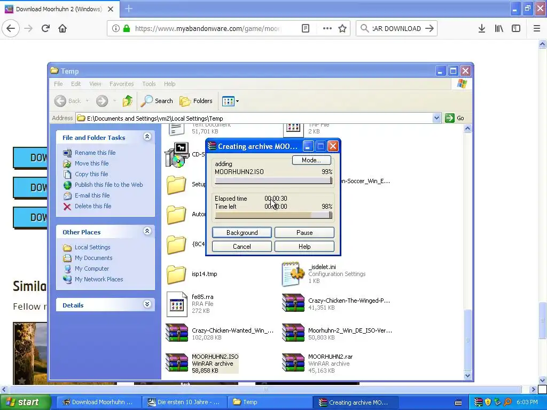Screen dimensions: 547x410
Task: Open the Back history dropdown arrow
Action: (x=87, y=101)
